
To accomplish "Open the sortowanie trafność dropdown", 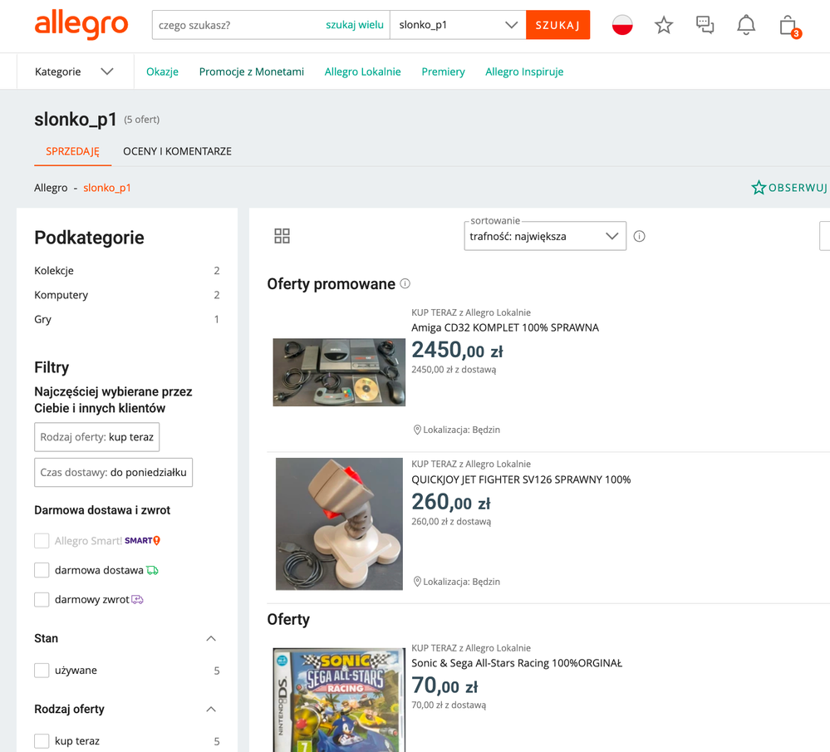I will (x=545, y=236).
